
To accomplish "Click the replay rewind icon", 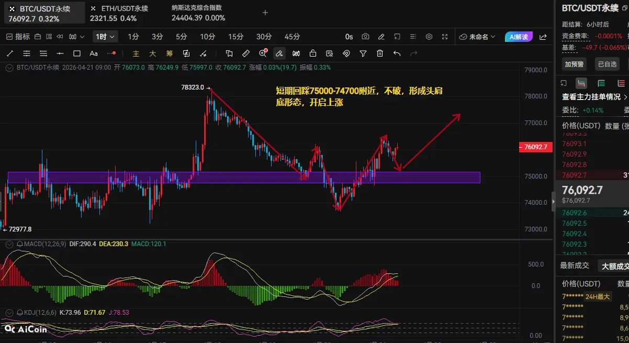I will click(60, 37).
